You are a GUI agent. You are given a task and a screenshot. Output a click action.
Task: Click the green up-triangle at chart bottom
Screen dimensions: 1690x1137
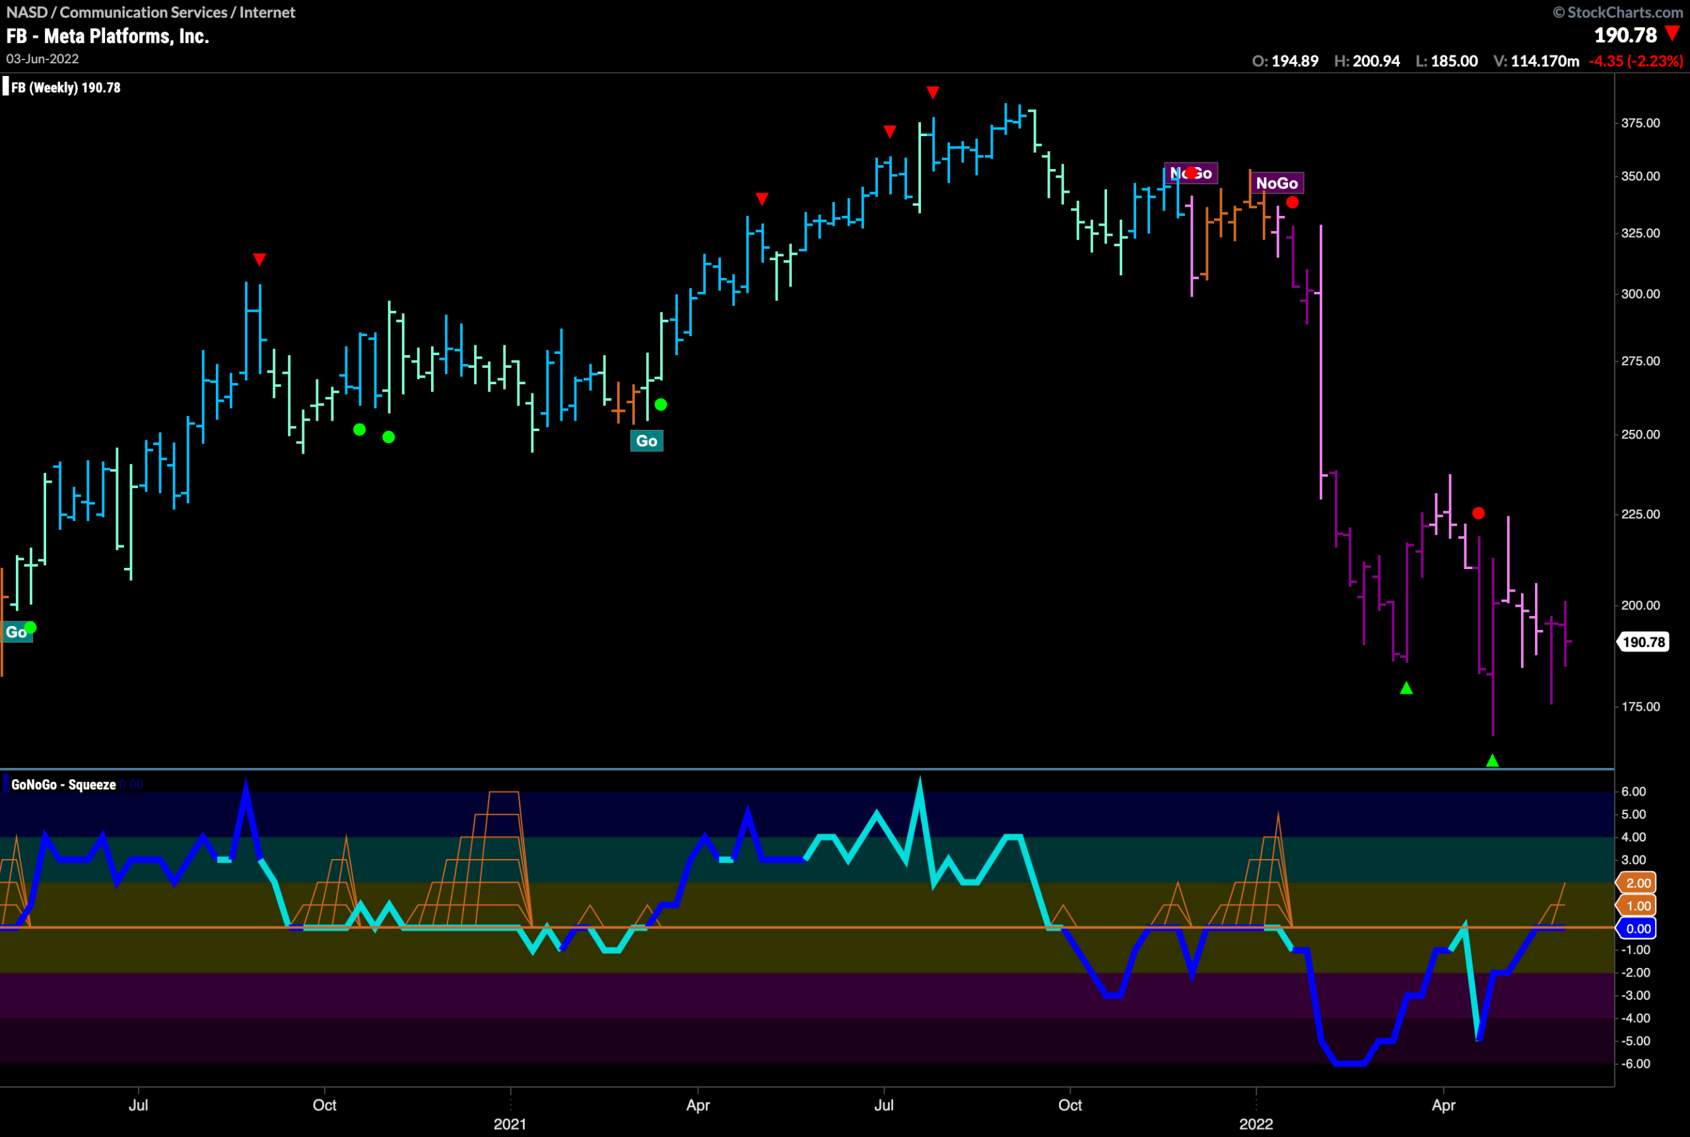[x=1492, y=761]
